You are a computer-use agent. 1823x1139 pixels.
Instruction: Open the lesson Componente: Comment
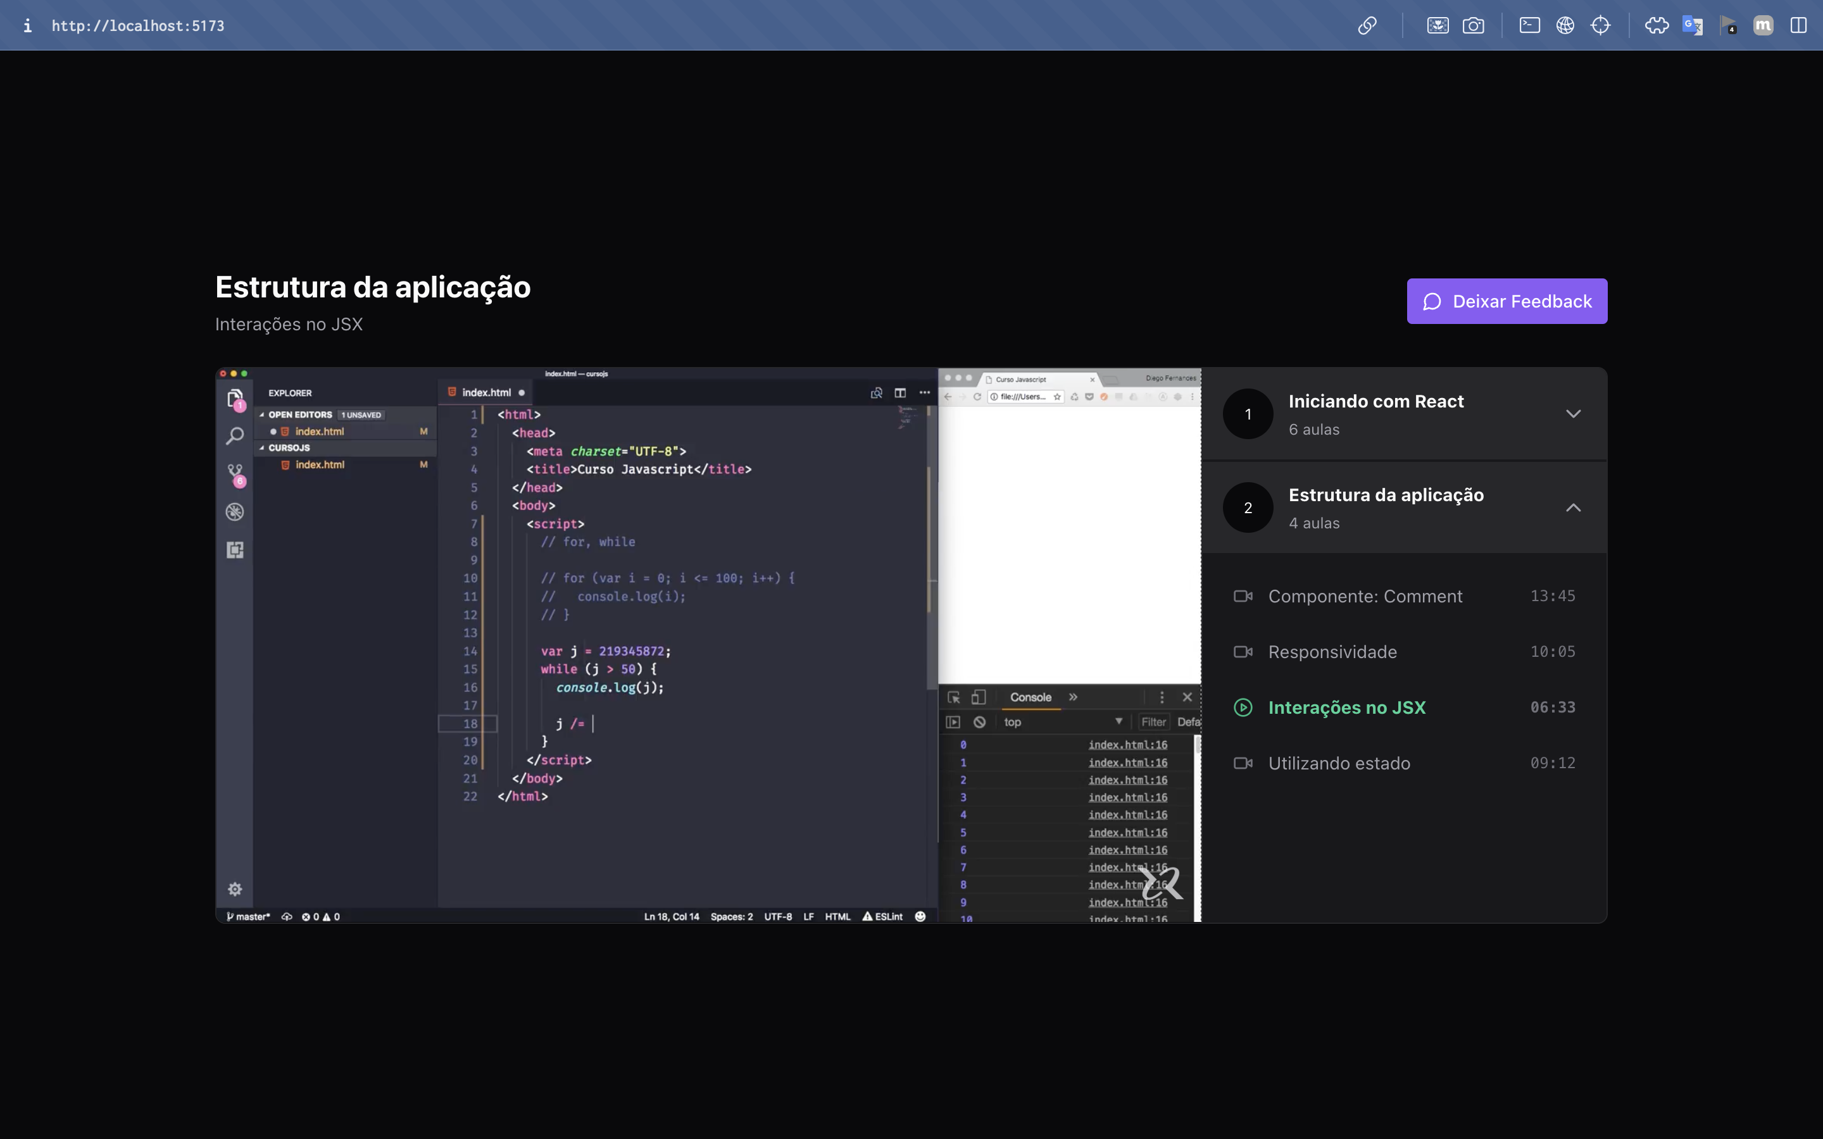coord(1404,596)
